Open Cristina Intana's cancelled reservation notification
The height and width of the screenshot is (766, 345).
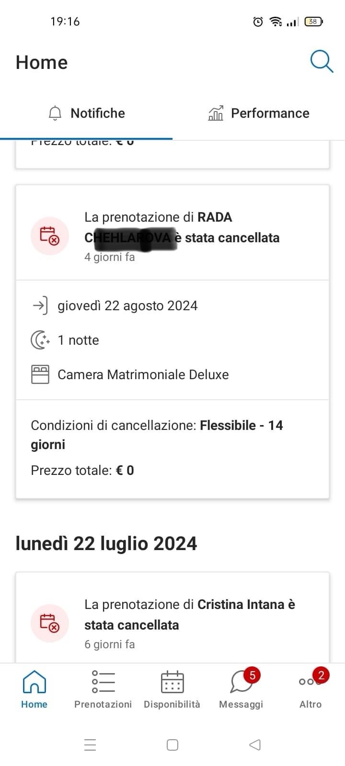point(189,615)
